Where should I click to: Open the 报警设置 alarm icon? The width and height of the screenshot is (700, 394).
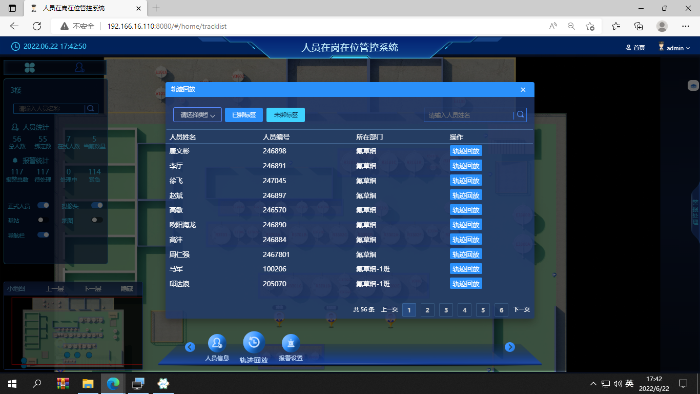pyautogui.click(x=291, y=343)
